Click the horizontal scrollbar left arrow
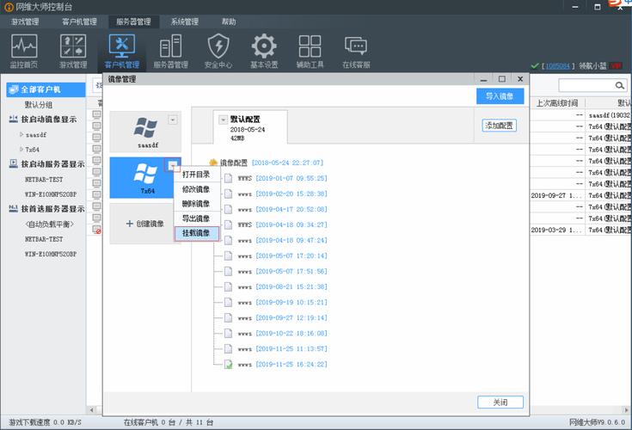632x430 pixels. pyautogui.click(x=92, y=410)
